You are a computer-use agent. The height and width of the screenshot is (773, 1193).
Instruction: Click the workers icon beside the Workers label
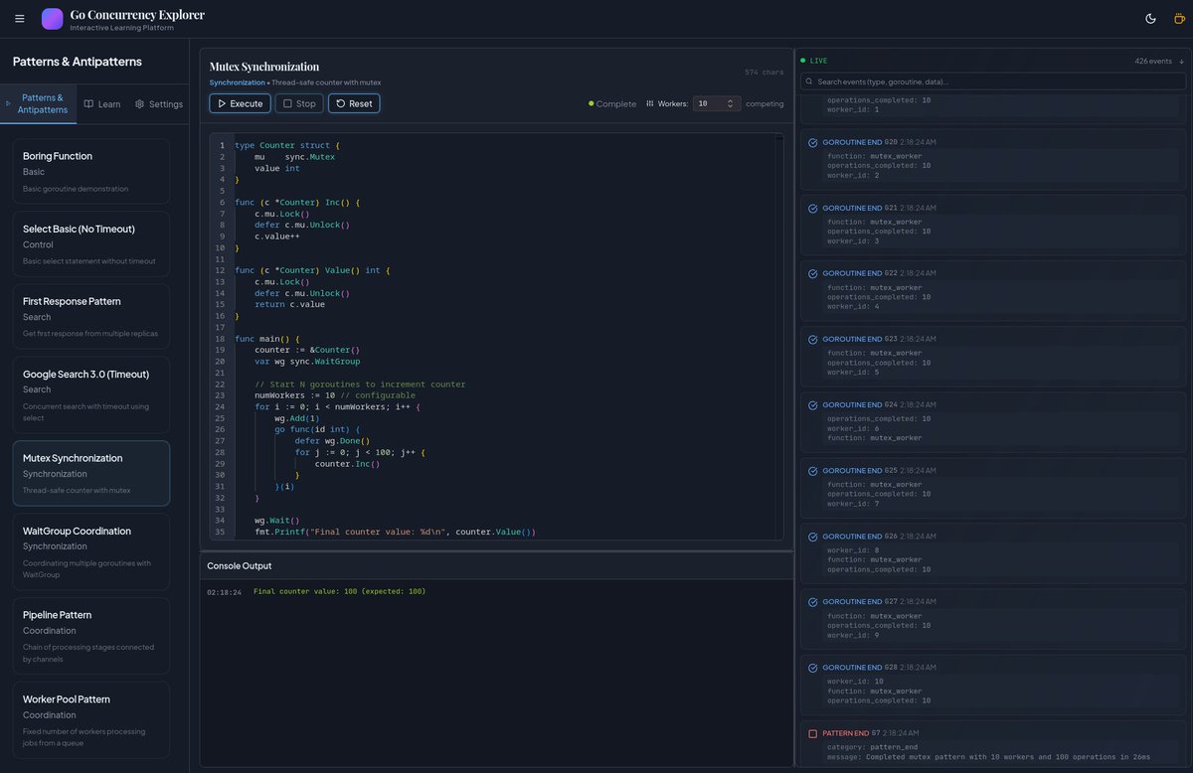[650, 103]
